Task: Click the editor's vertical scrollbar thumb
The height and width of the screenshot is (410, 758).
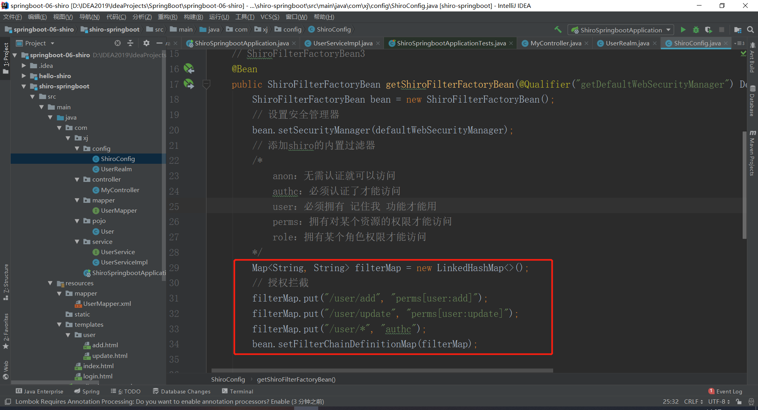Action: click(x=744, y=185)
